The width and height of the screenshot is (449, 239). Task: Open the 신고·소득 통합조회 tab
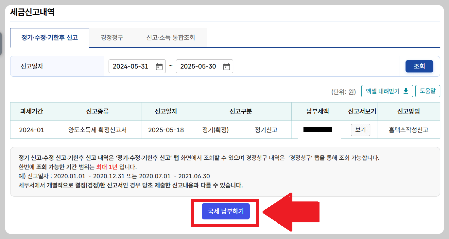pos(171,38)
